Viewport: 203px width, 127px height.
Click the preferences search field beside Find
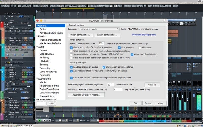click(41, 103)
